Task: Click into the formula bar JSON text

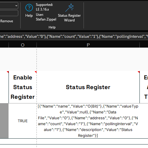Action: tap(74, 36)
